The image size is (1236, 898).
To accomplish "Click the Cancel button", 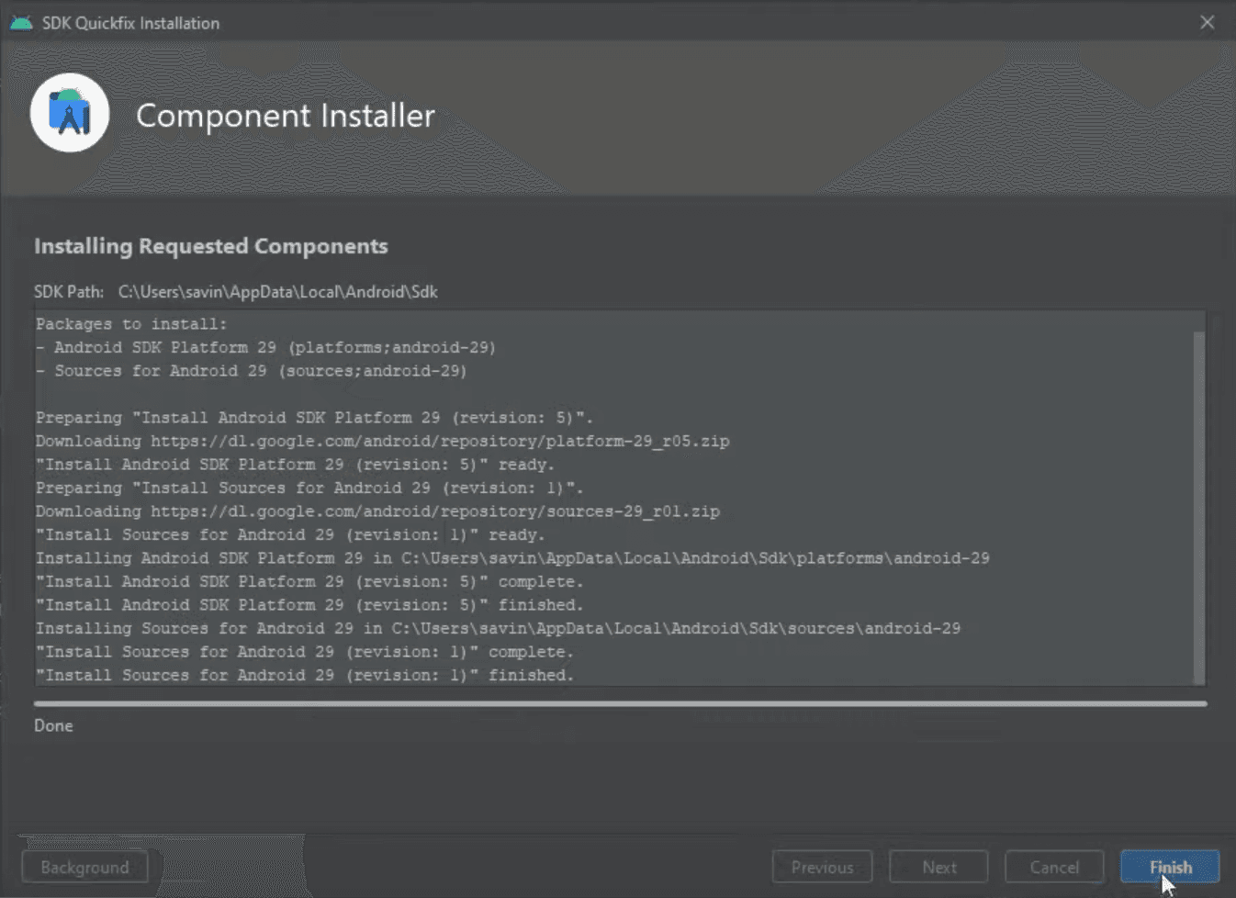I will (1053, 866).
